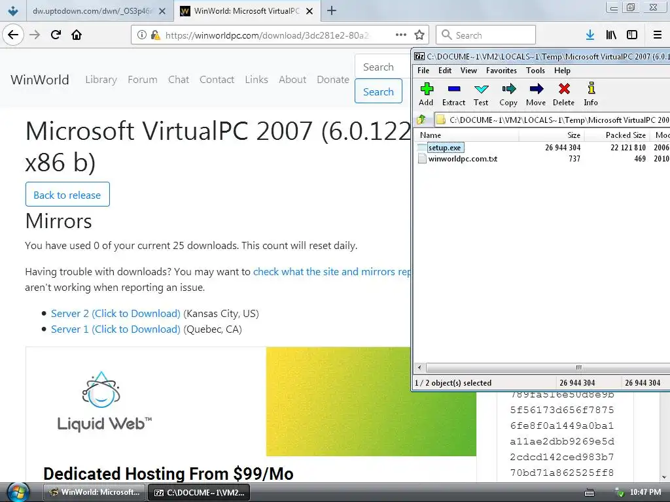Viewport: 670px width, 502px height.
Task: Open the Contact nav link
Action: coord(217,79)
